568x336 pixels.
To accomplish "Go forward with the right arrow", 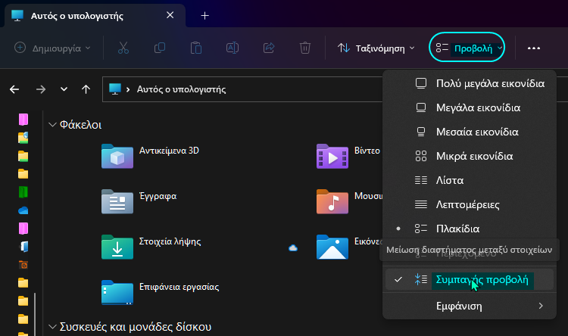I will pos(41,89).
